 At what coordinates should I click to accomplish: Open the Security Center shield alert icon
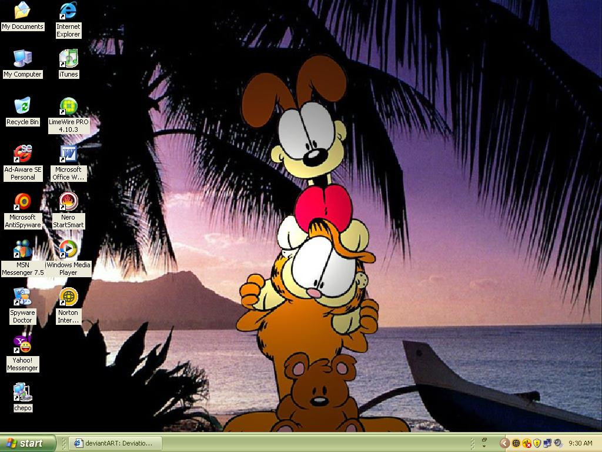tap(537, 444)
